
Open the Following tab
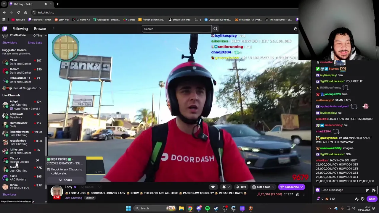tap(20, 29)
